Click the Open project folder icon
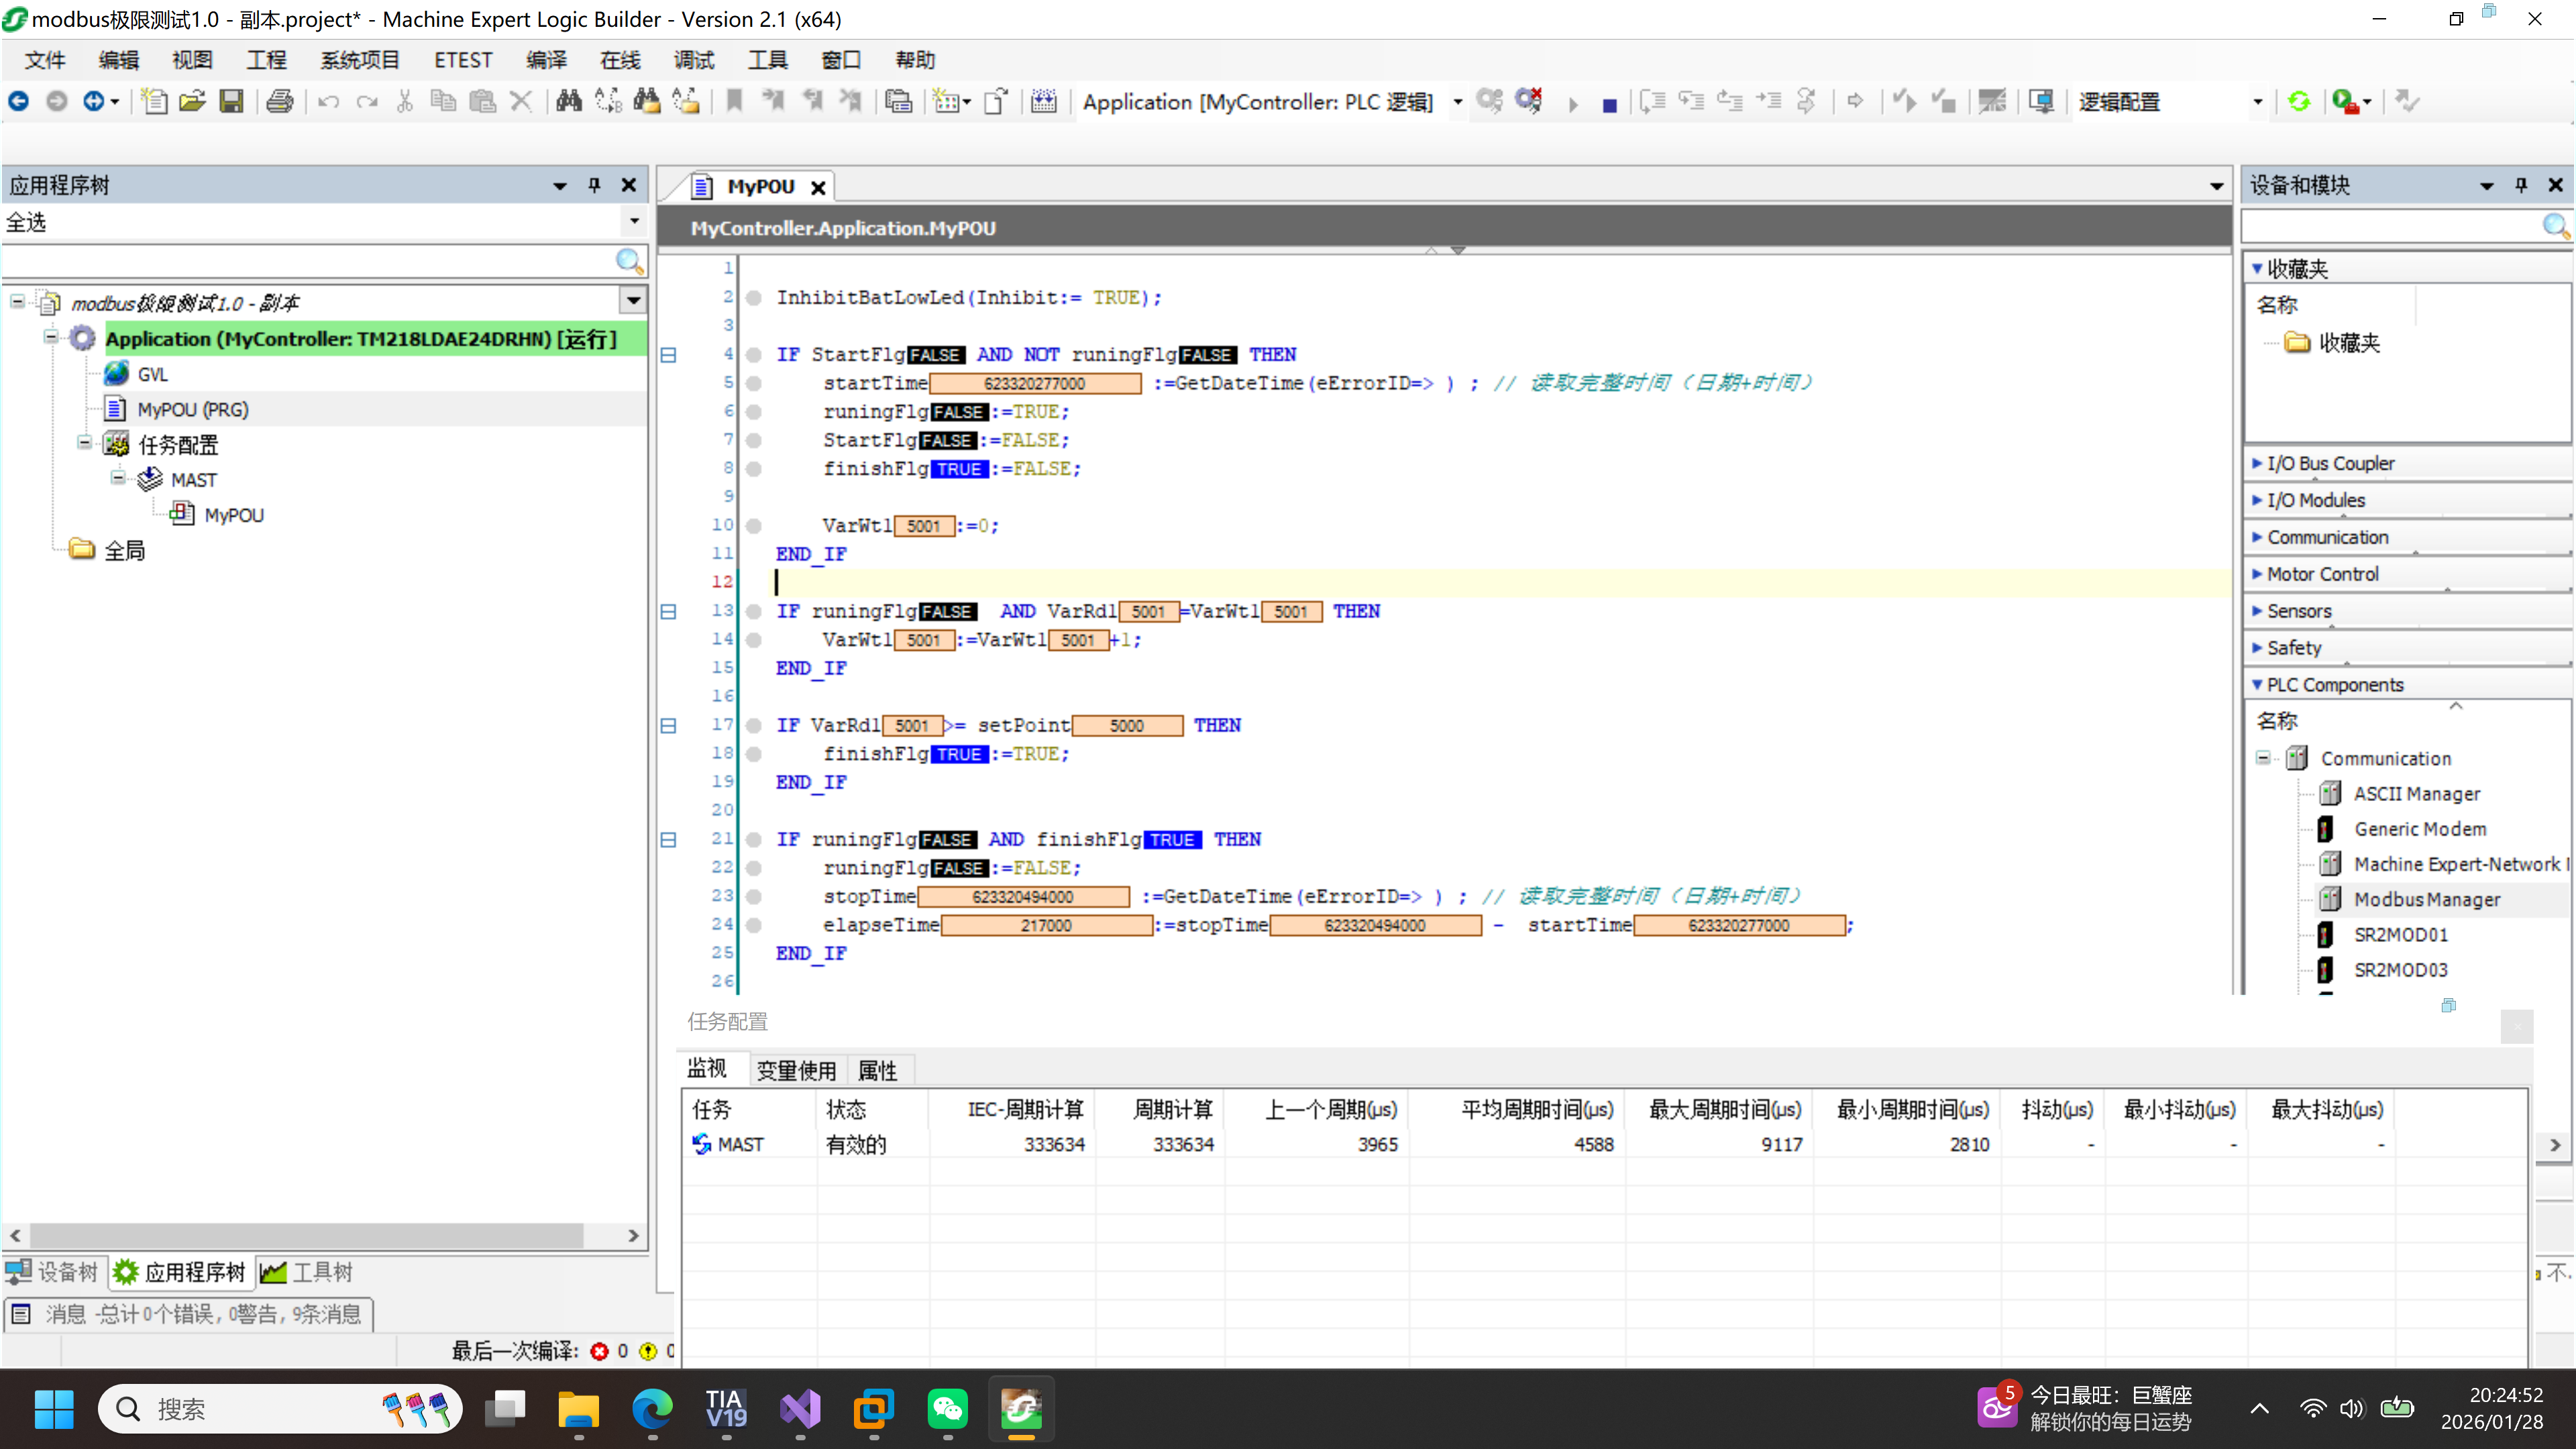Viewport: 2576px width, 1449px height. click(192, 102)
